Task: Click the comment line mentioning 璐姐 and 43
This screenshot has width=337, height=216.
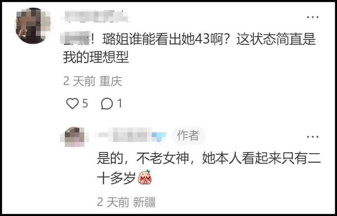Action: [189, 39]
